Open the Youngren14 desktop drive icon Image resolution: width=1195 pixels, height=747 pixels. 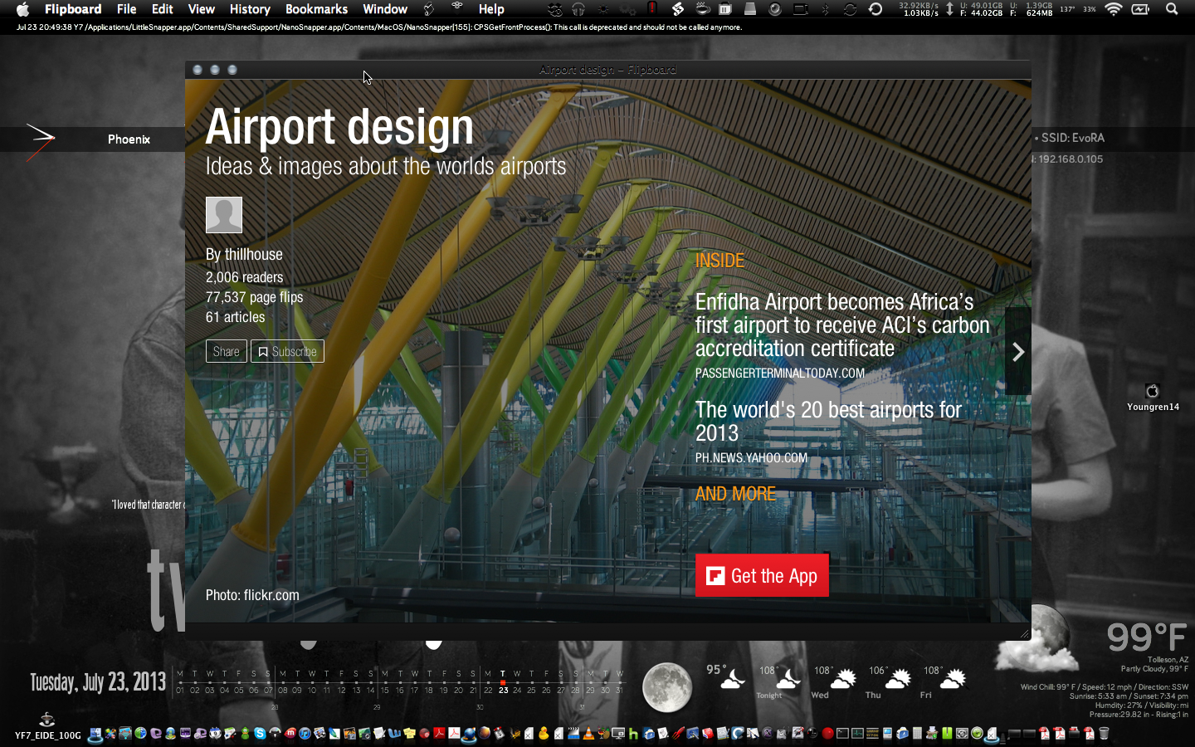1152,391
